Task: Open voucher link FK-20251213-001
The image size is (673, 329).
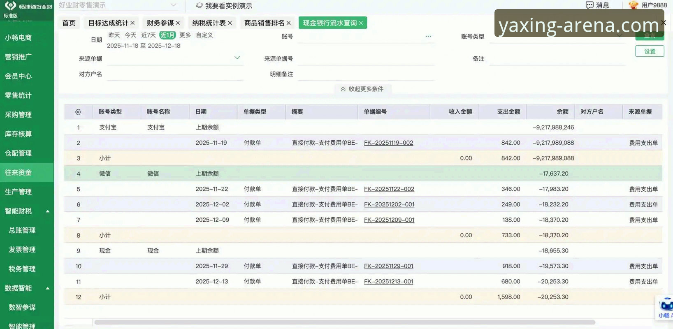Action: point(388,282)
